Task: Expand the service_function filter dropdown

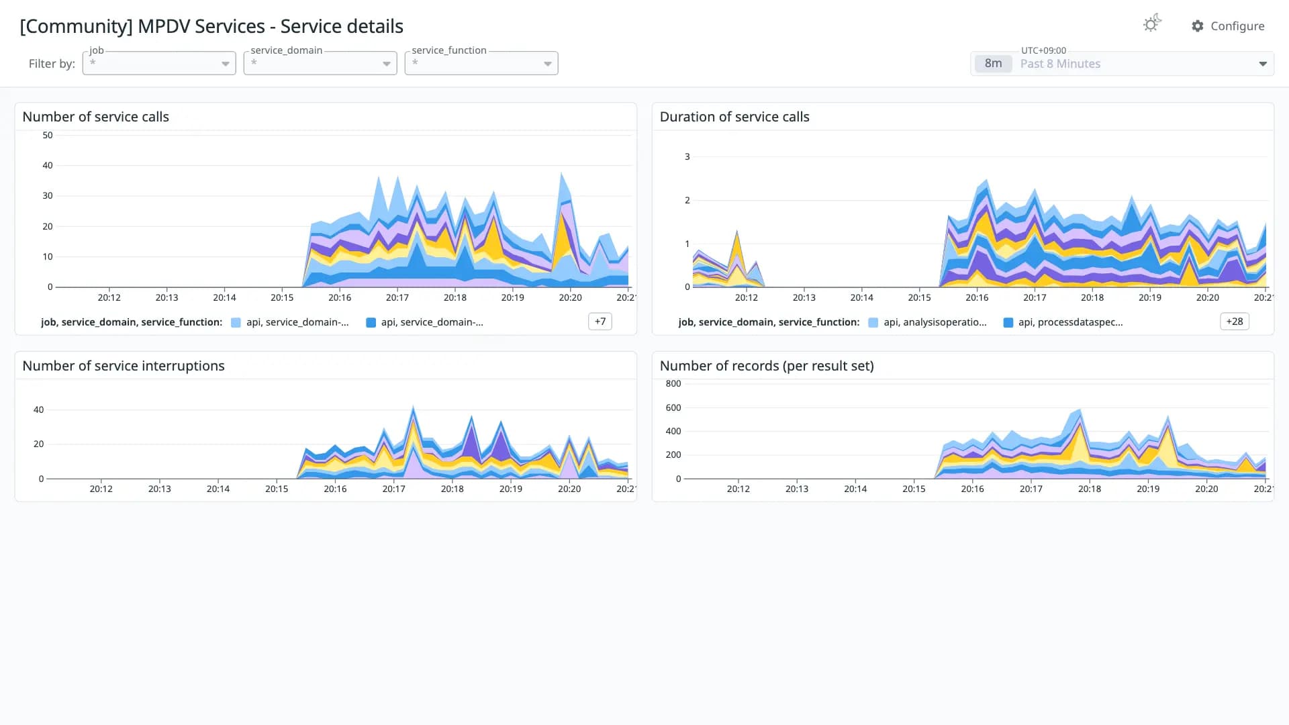Action: click(481, 63)
